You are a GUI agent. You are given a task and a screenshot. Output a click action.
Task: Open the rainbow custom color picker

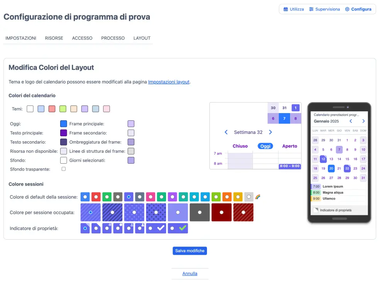click(x=258, y=197)
